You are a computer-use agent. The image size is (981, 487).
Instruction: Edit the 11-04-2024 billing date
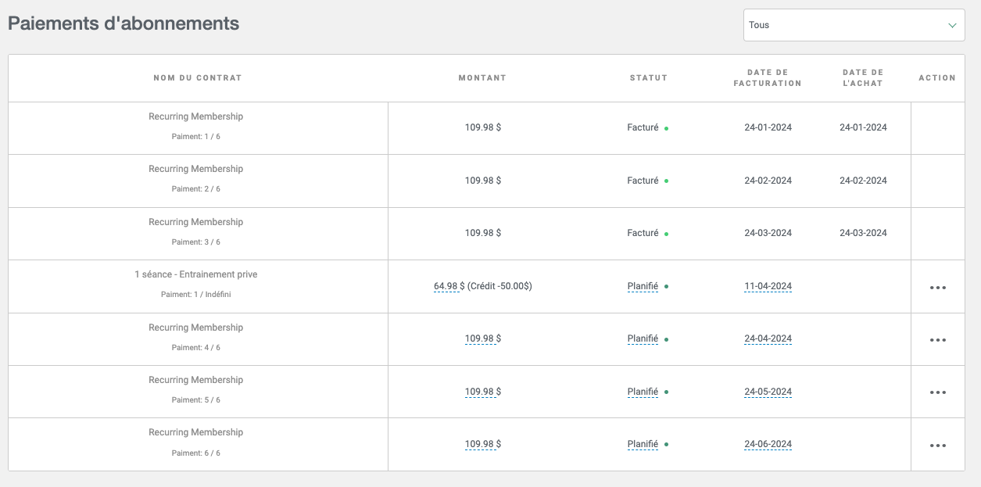(x=768, y=286)
